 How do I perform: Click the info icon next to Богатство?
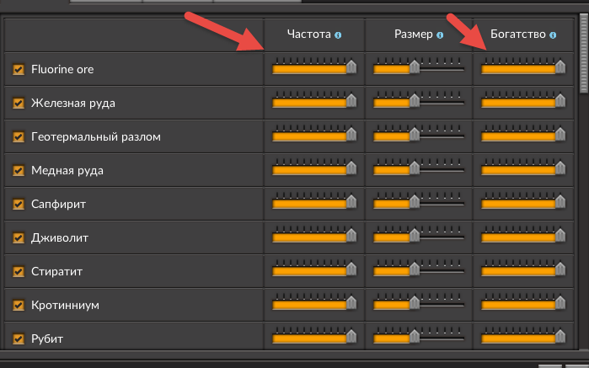[553, 35]
